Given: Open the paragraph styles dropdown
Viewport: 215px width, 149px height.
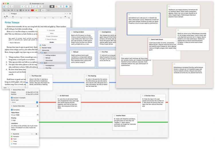Looking at the screenshot, I should (x=5, y=10).
